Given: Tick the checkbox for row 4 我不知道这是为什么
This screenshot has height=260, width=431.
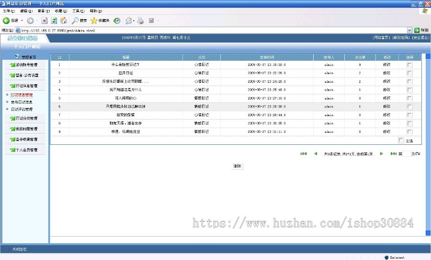Looking at the screenshot, I should tap(409, 90).
